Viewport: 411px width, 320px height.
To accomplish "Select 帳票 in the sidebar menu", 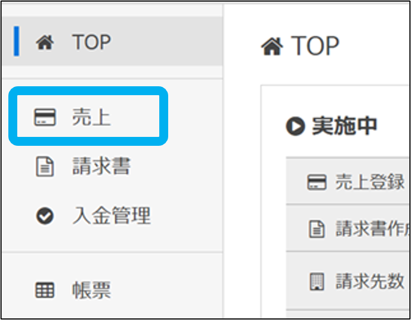I will [x=91, y=290].
